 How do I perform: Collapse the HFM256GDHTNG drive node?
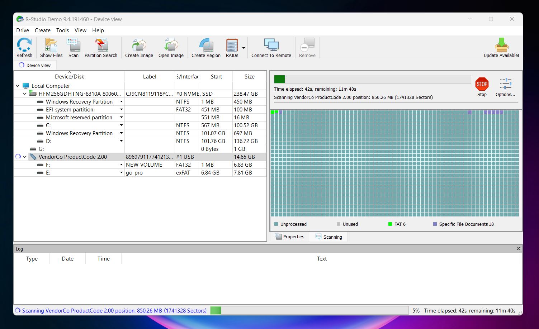25,94
